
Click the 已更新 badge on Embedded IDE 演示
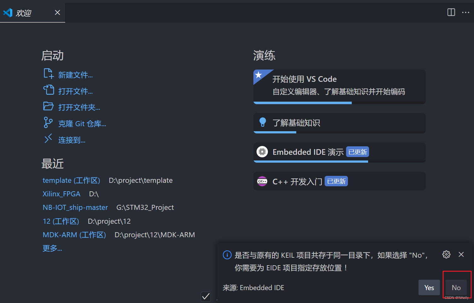click(x=357, y=152)
